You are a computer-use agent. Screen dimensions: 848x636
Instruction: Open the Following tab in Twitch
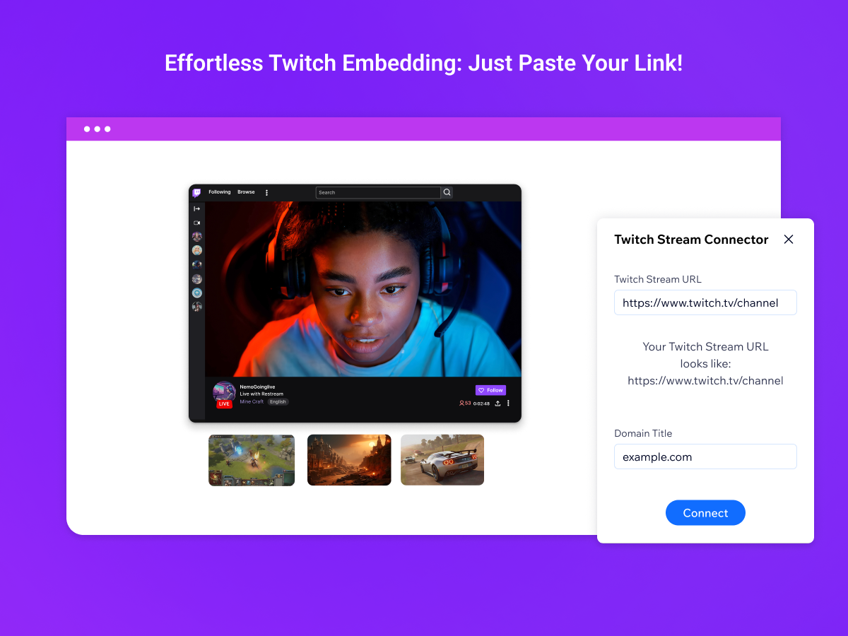pyautogui.click(x=220, y=192)
